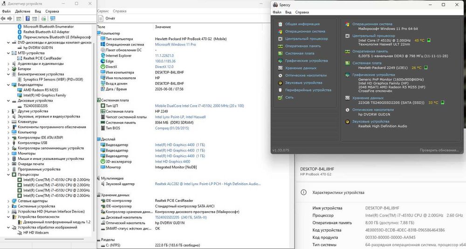Select the Графические устройства sidebar icon

[280, 61]
